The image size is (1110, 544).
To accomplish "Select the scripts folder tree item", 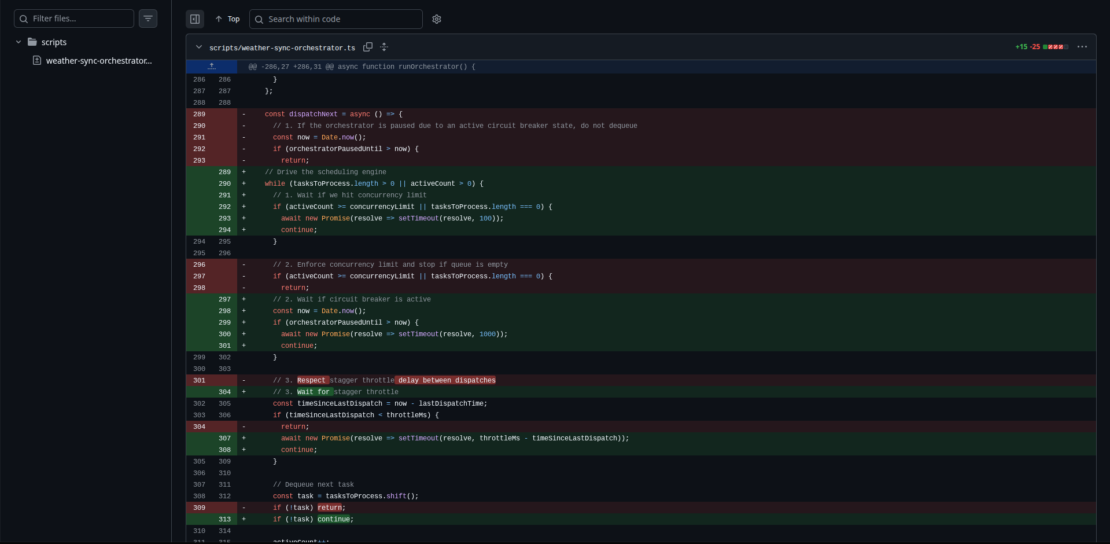I will click(x=54, y=42).
